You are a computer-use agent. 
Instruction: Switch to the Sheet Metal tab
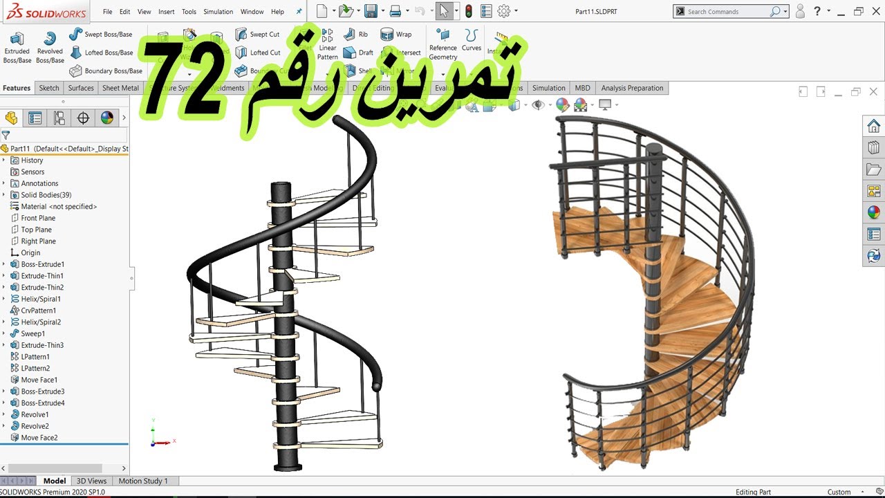pyautogui.click(x=120, y=88)
